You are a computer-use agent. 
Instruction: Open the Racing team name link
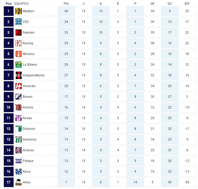pos(28,43)
